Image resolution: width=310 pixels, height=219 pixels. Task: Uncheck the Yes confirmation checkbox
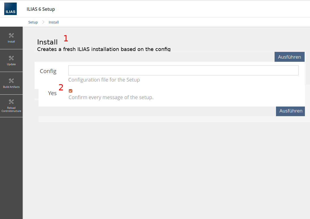[71, 91]
